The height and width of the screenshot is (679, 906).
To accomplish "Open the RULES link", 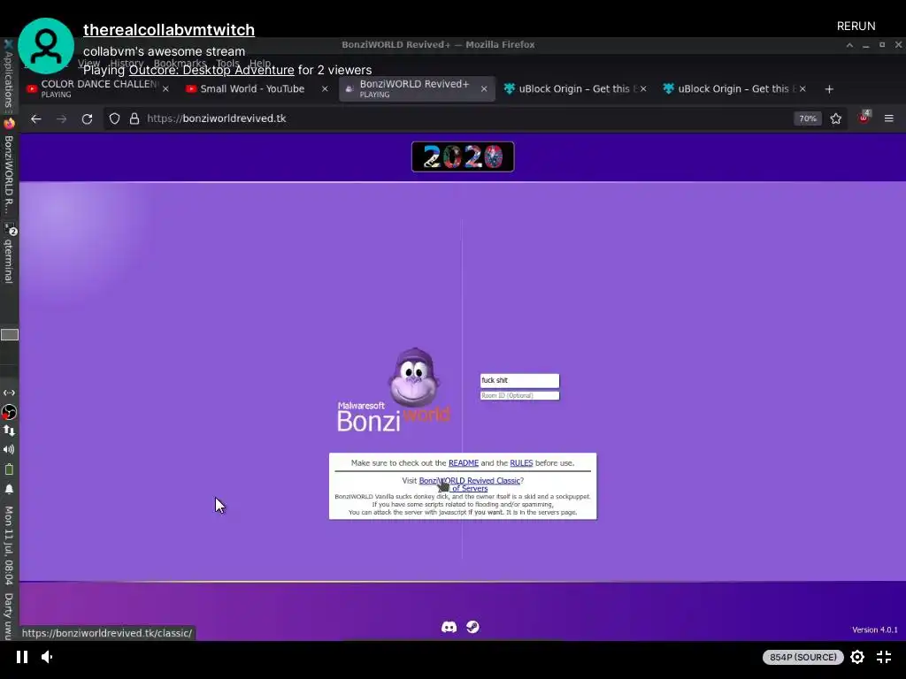I will pyautogui.click(x=521, y=463).
